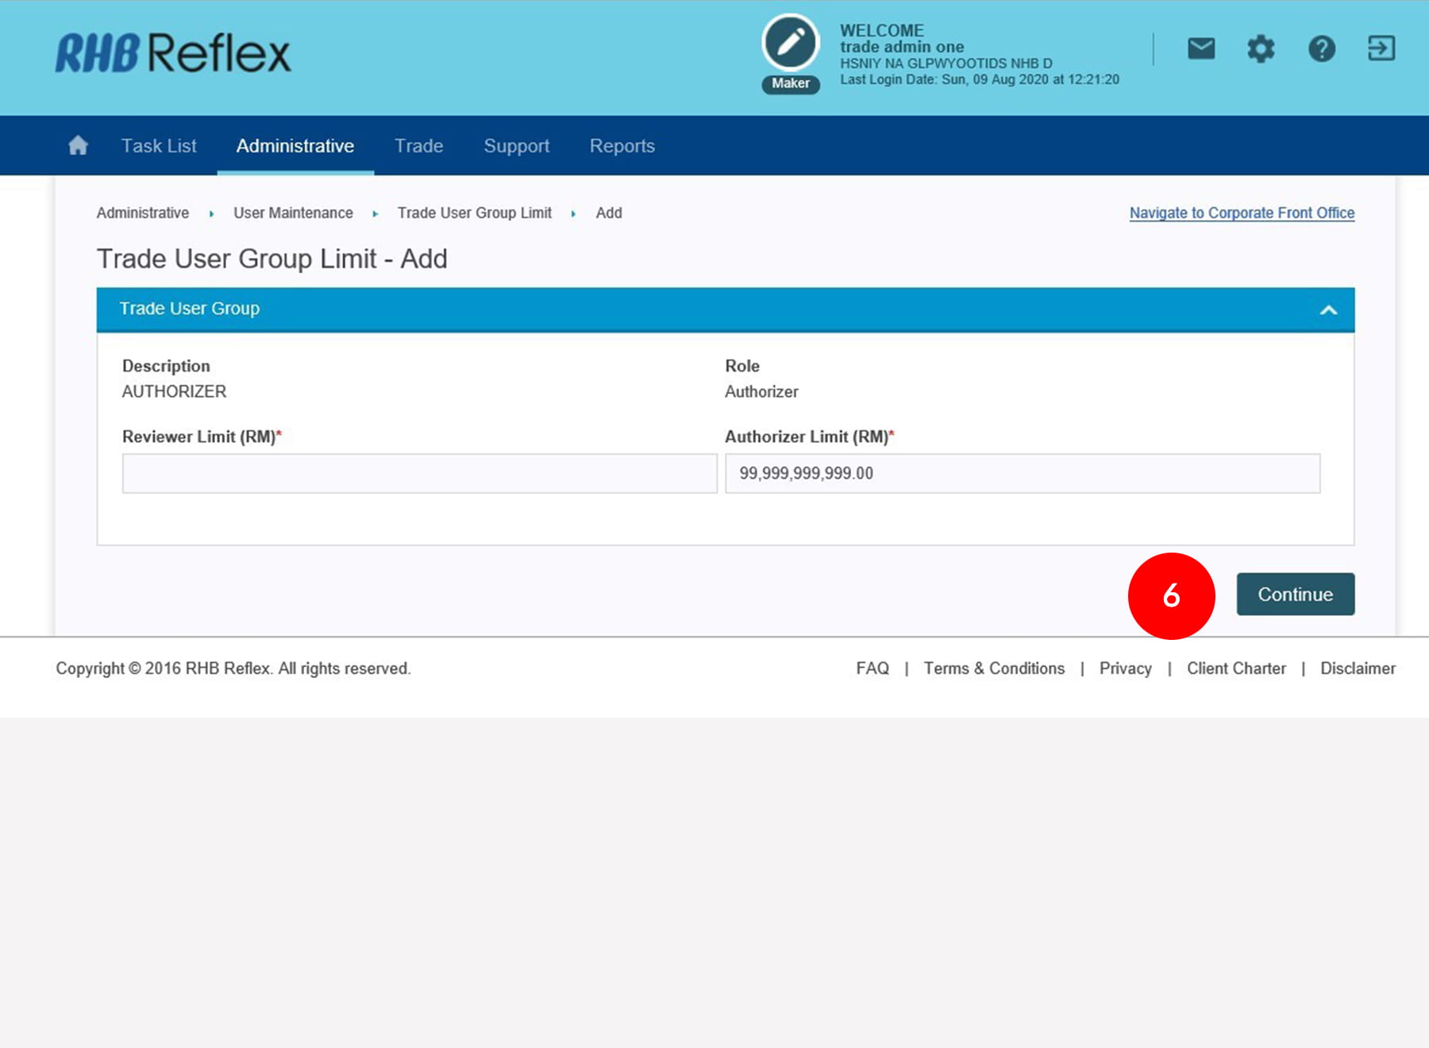
Task: Open the Trade menu
Action: [418, 146]
